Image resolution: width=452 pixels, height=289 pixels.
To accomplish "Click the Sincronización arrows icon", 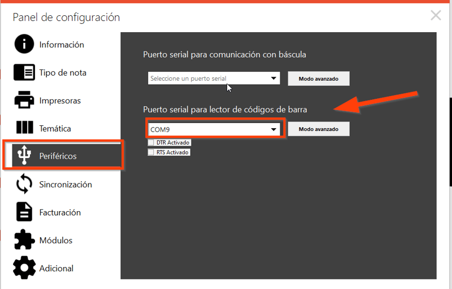I will (x=24, y=183).
